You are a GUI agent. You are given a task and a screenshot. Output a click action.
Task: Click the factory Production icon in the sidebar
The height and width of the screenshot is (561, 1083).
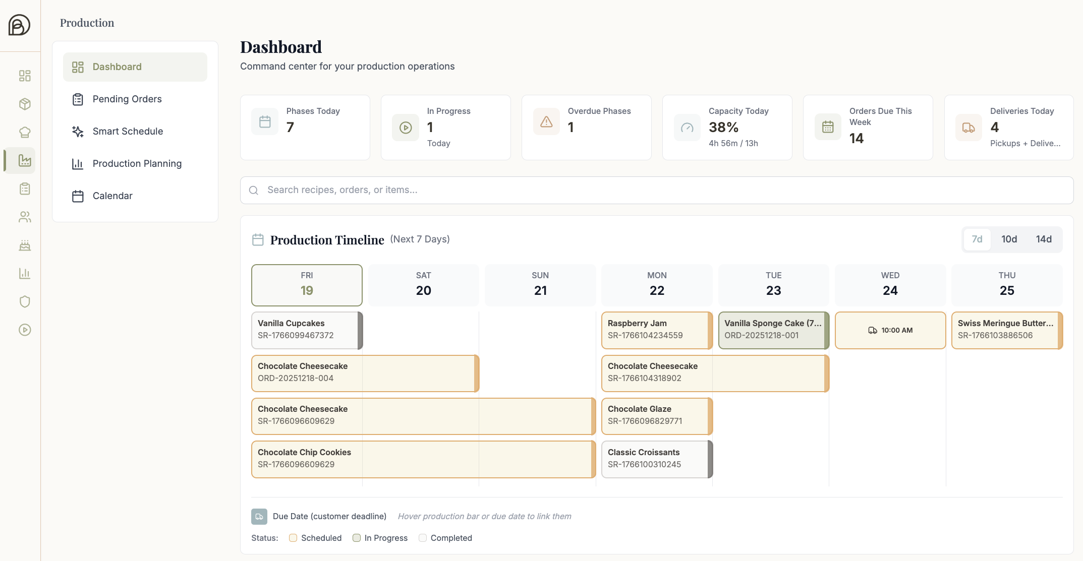(x=24, y=160)
